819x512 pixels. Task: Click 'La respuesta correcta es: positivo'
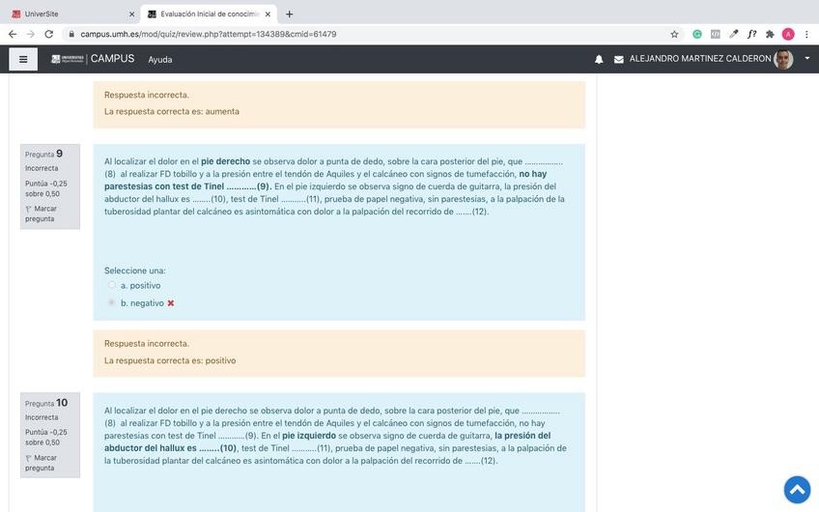tap(170, 360)
